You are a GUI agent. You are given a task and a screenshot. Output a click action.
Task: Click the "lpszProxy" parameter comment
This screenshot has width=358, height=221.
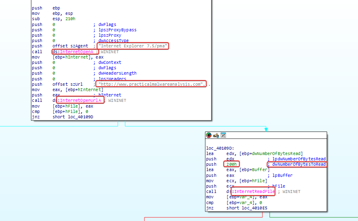coord(110,35)
